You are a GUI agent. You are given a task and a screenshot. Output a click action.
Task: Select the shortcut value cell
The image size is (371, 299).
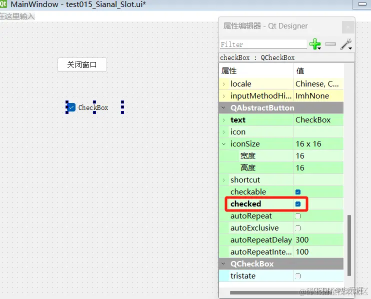coord(318,180)
